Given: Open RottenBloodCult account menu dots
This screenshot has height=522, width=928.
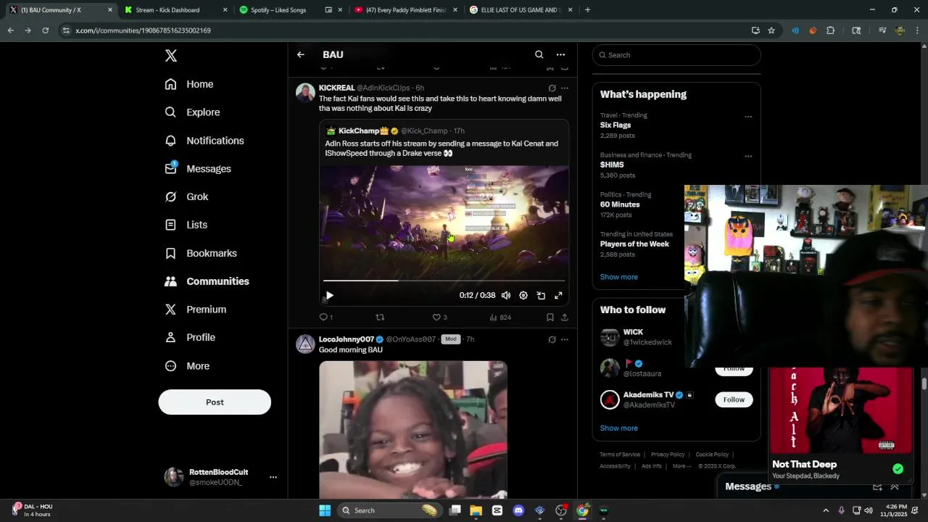Looking at the screenshot, I should tap(273, 477).
